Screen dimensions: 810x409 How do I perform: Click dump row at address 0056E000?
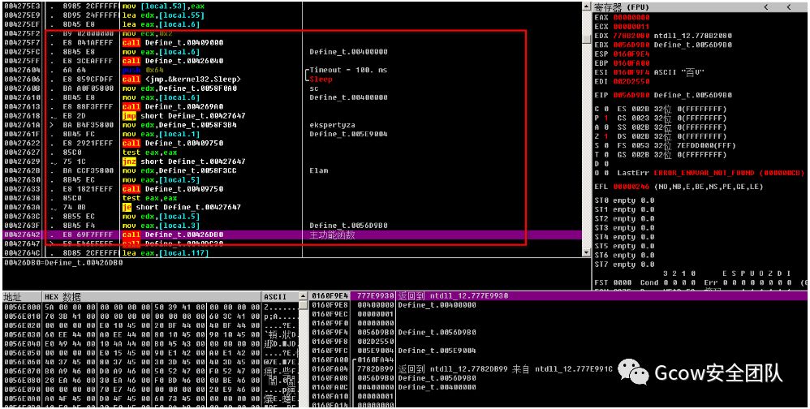pyautogui.click(x=150, y=307)
